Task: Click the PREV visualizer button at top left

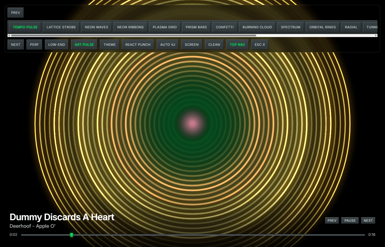Action: 16,13
